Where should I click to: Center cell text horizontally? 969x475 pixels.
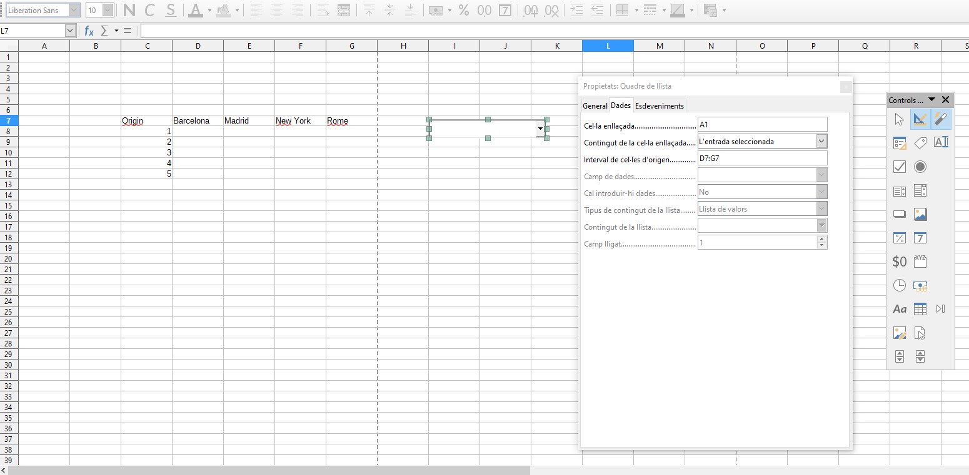277,10
